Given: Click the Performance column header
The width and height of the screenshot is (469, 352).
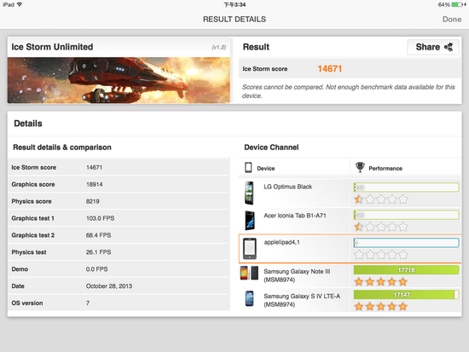Looking at the screenshot, I should point(385,169).
